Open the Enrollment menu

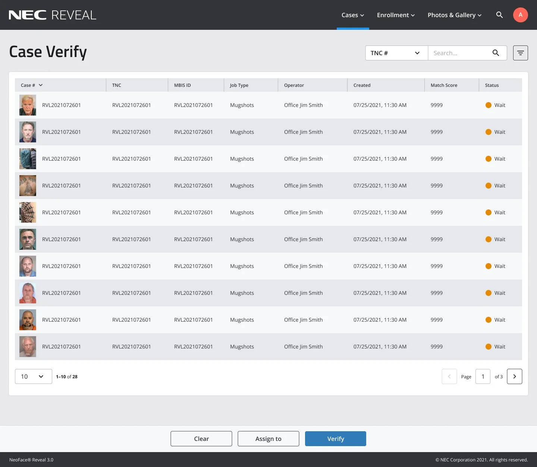[396, 15]
